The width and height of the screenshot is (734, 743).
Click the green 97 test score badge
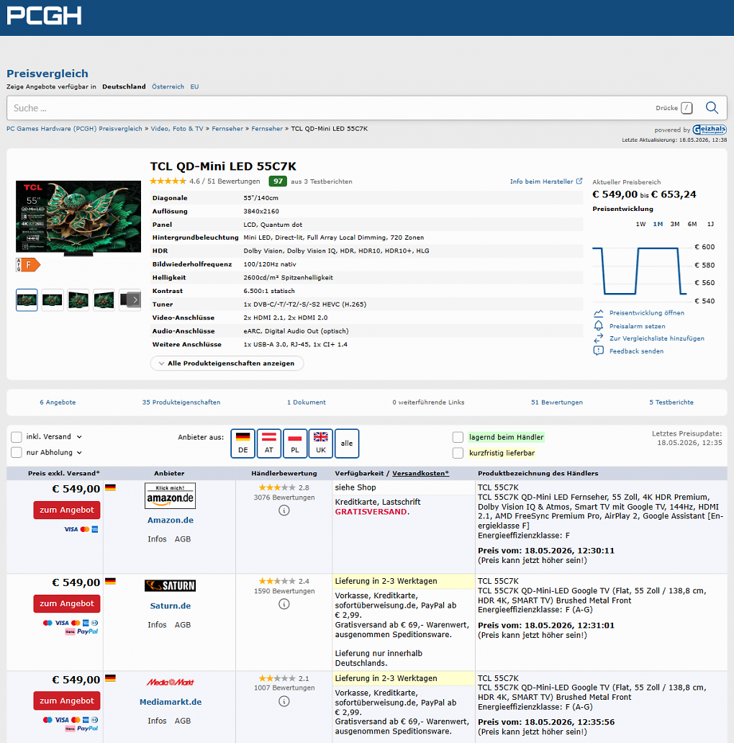click(x=278, y=181)
